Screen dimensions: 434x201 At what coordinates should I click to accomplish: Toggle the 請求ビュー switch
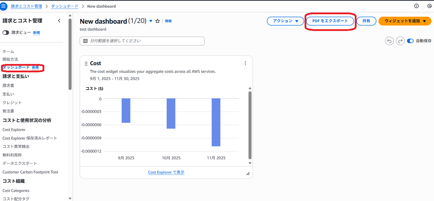click(x=6, y=32)
